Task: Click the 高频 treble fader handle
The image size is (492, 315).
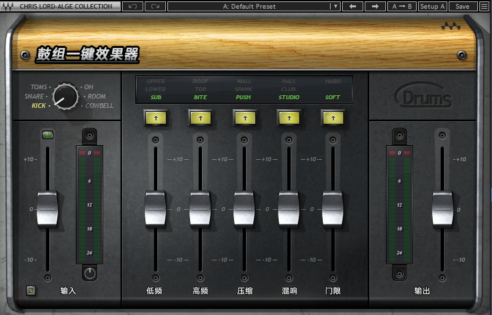Action: click(x=200, y=208)
